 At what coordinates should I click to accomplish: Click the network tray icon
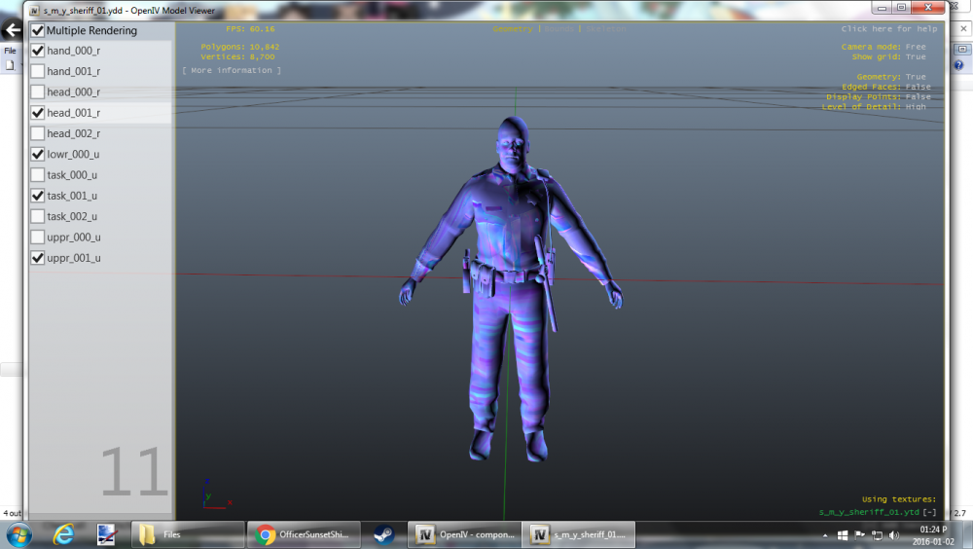pos(877,535)
